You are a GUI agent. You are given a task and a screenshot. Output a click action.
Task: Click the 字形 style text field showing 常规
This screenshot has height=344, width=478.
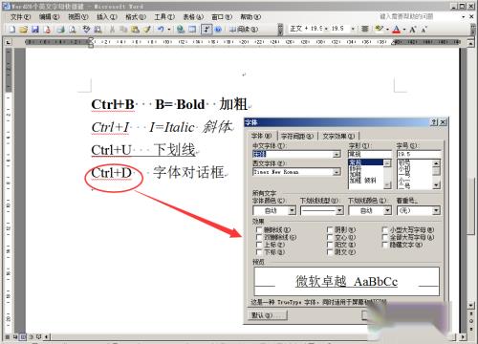point(369,154)
